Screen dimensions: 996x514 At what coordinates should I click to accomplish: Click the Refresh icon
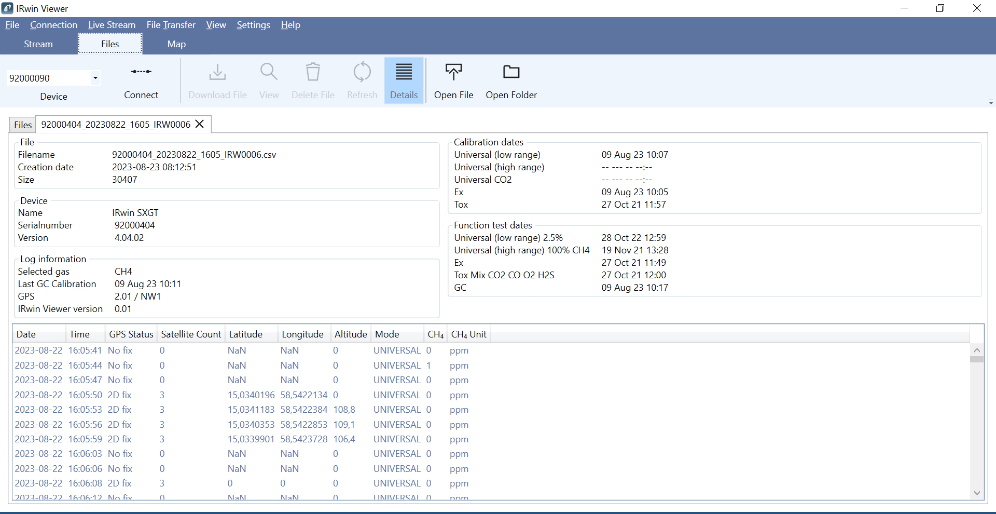click(362, 73)
